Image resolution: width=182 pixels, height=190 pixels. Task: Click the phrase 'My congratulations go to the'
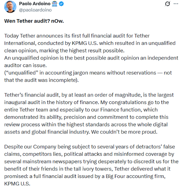pyautogui.click(x=135, y=102)
